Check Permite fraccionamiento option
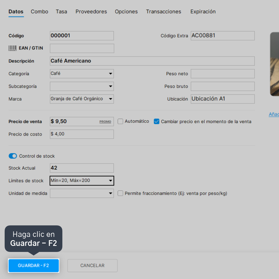This screenshot has height=279, width=279. [x=120, y=193]
